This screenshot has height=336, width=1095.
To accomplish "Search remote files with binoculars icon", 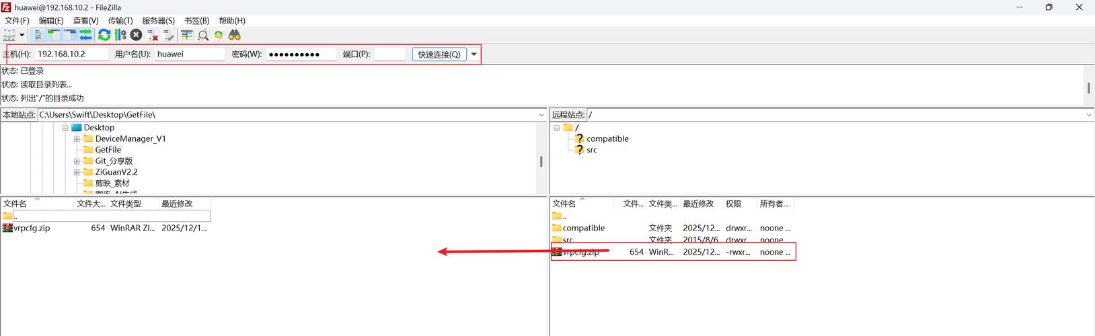I will (235, 35).
